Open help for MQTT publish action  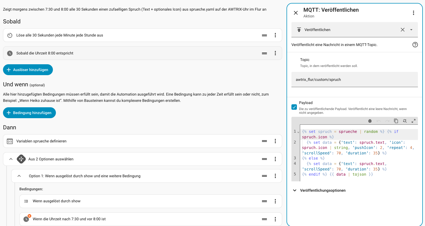pos(415,45)
